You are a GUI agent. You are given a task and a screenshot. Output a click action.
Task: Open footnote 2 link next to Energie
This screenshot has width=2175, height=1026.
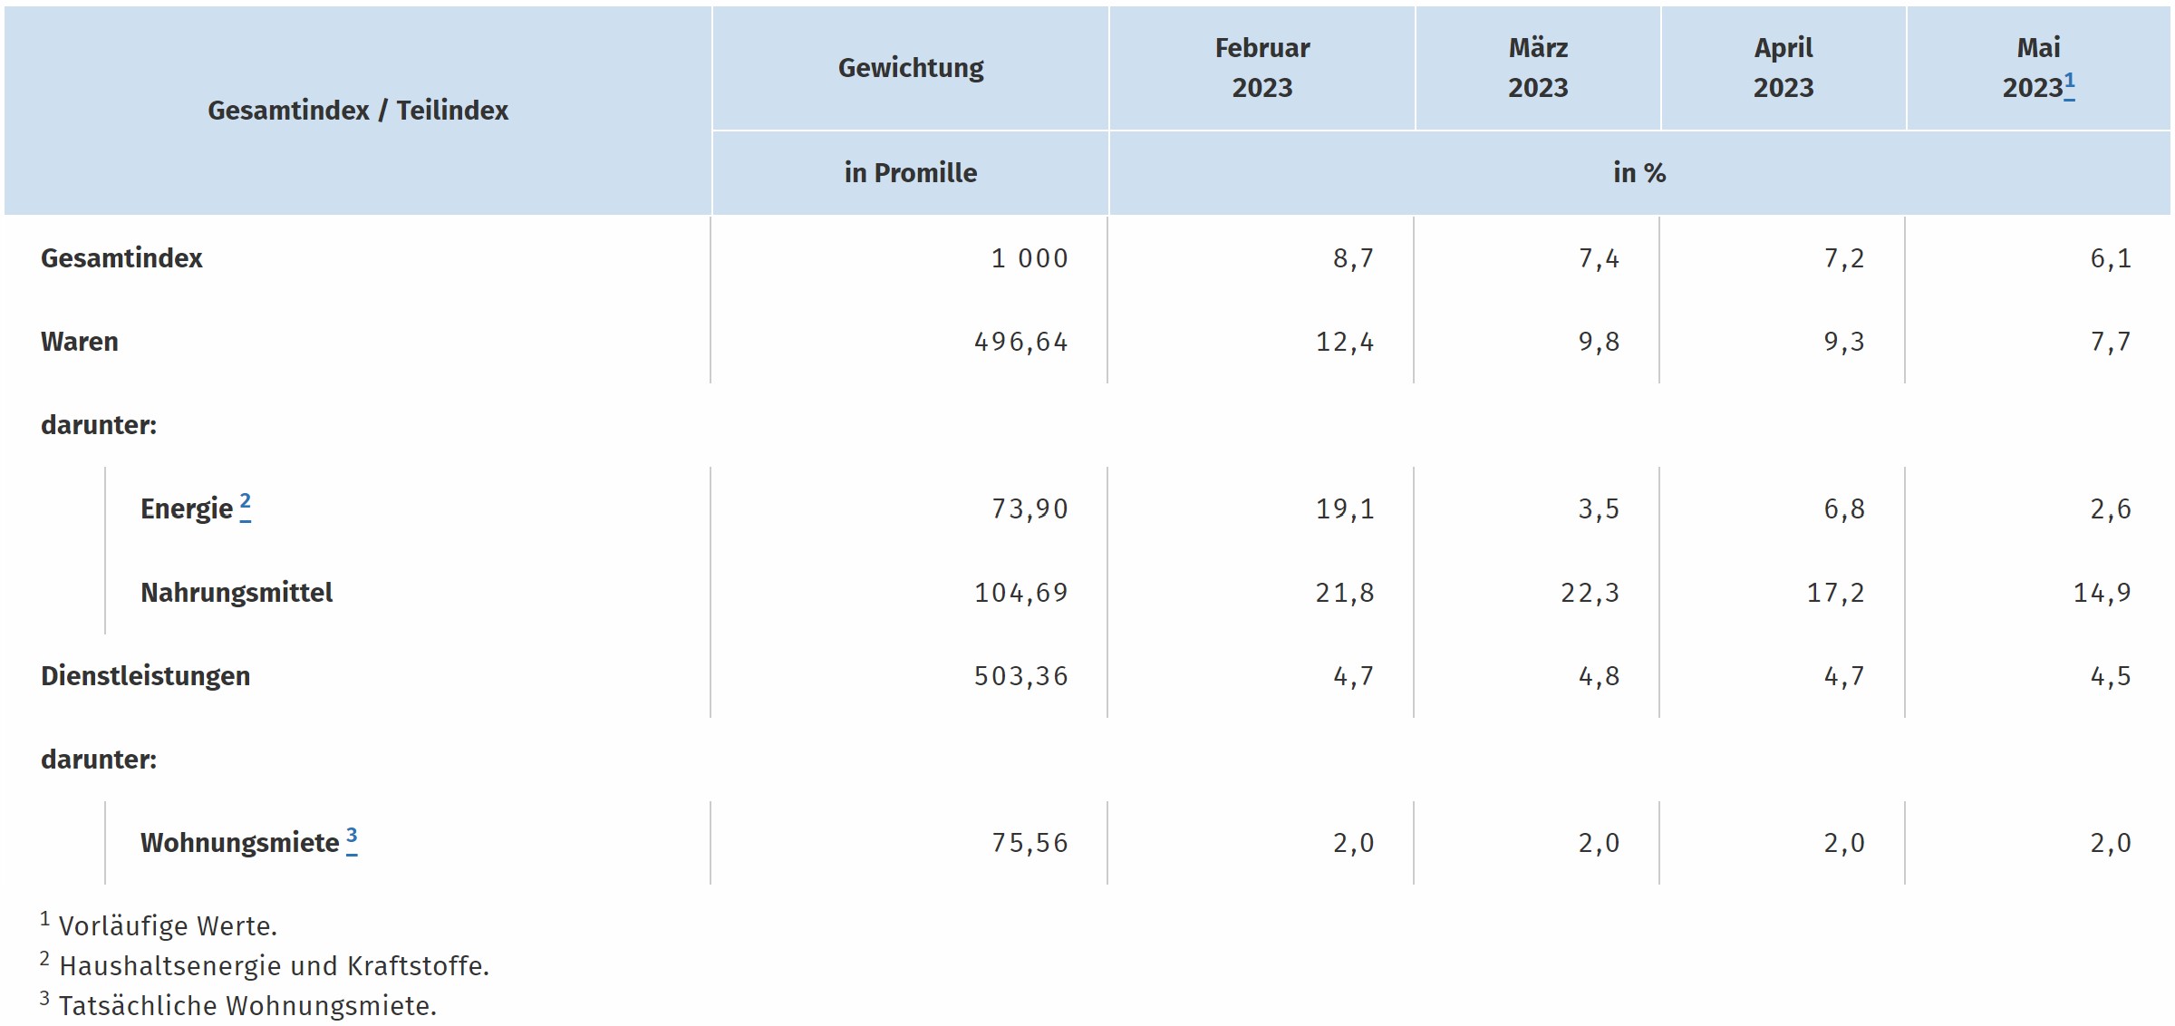(x=246, y=507)
